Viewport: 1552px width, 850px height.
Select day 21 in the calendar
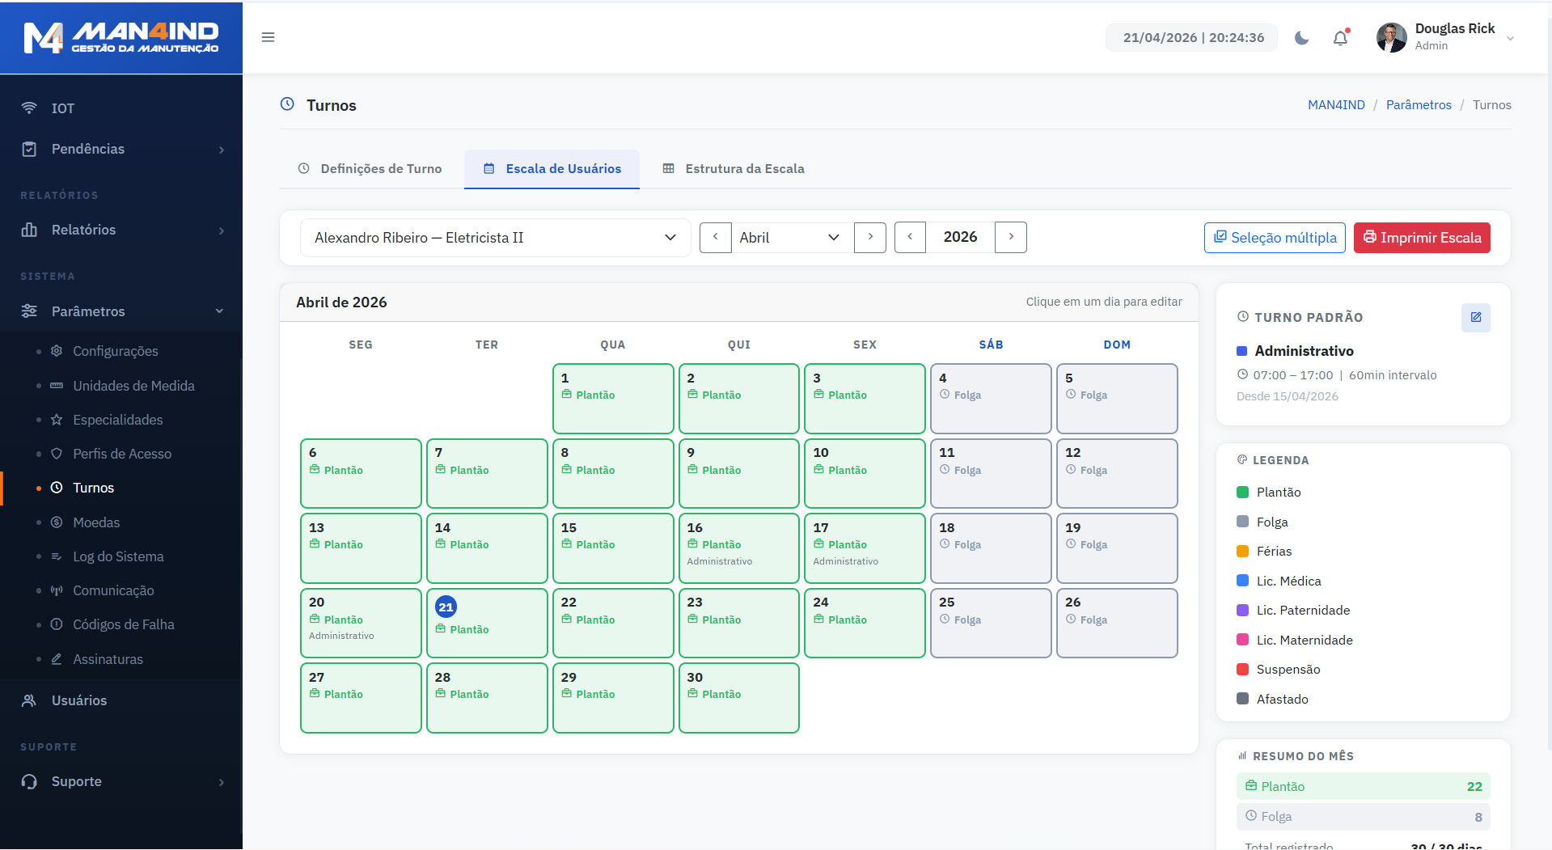(x=486, y=623)
